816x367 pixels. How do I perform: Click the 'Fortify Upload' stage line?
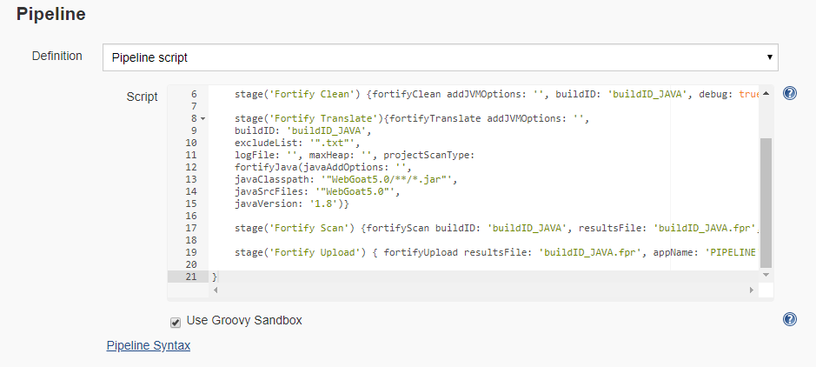pos(496,252)
